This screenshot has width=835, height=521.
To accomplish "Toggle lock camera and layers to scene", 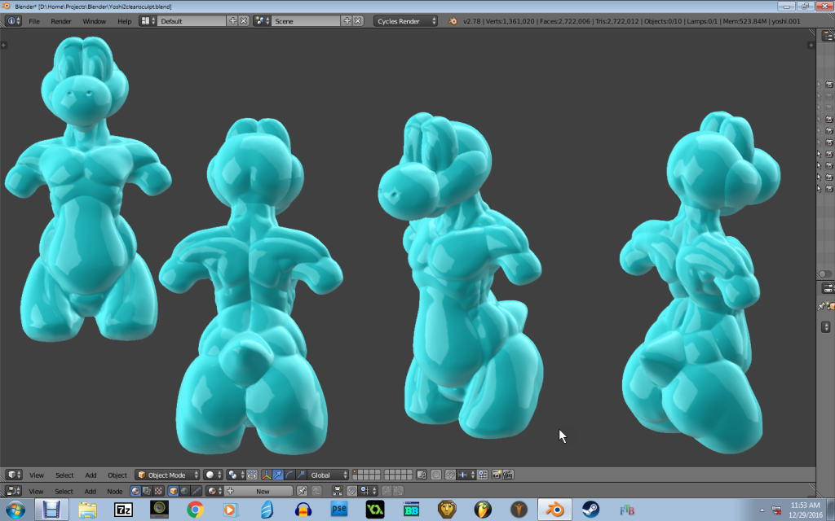I will [x=422, y=475].
